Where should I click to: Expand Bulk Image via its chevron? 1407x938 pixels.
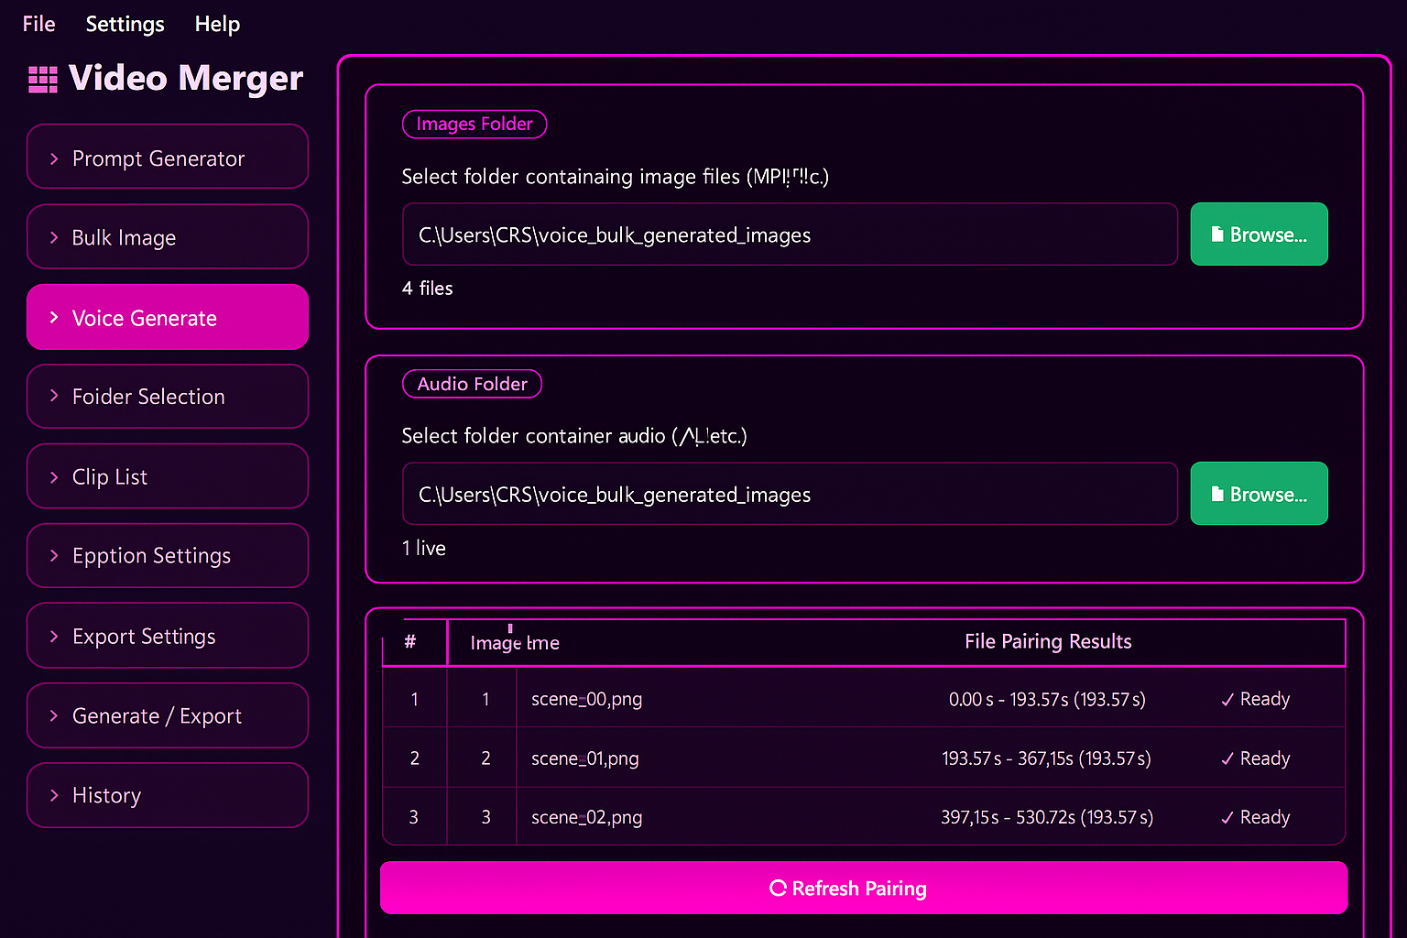pyautogui.click(x=54, y=237)
